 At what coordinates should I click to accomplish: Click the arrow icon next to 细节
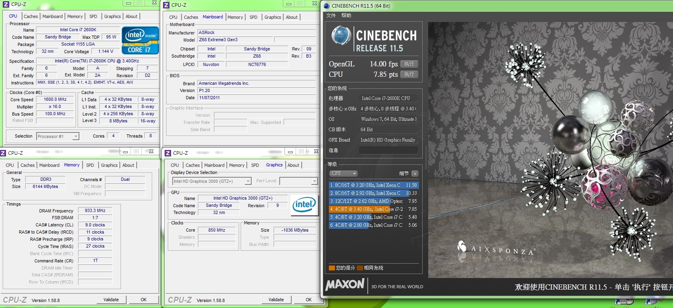coord(415,174)
